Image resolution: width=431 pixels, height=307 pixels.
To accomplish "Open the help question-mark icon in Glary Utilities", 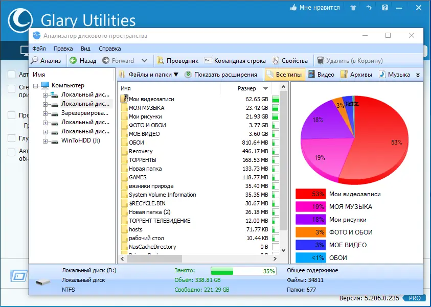I will [385, 8].
